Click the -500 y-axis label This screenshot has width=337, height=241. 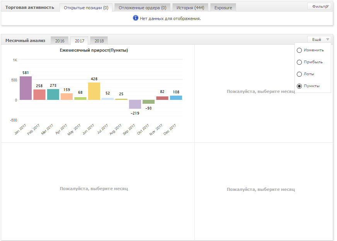click(14, 120)
